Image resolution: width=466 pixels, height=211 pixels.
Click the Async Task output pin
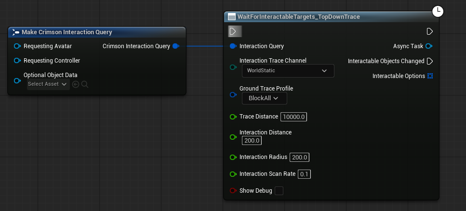coord(429,46)
